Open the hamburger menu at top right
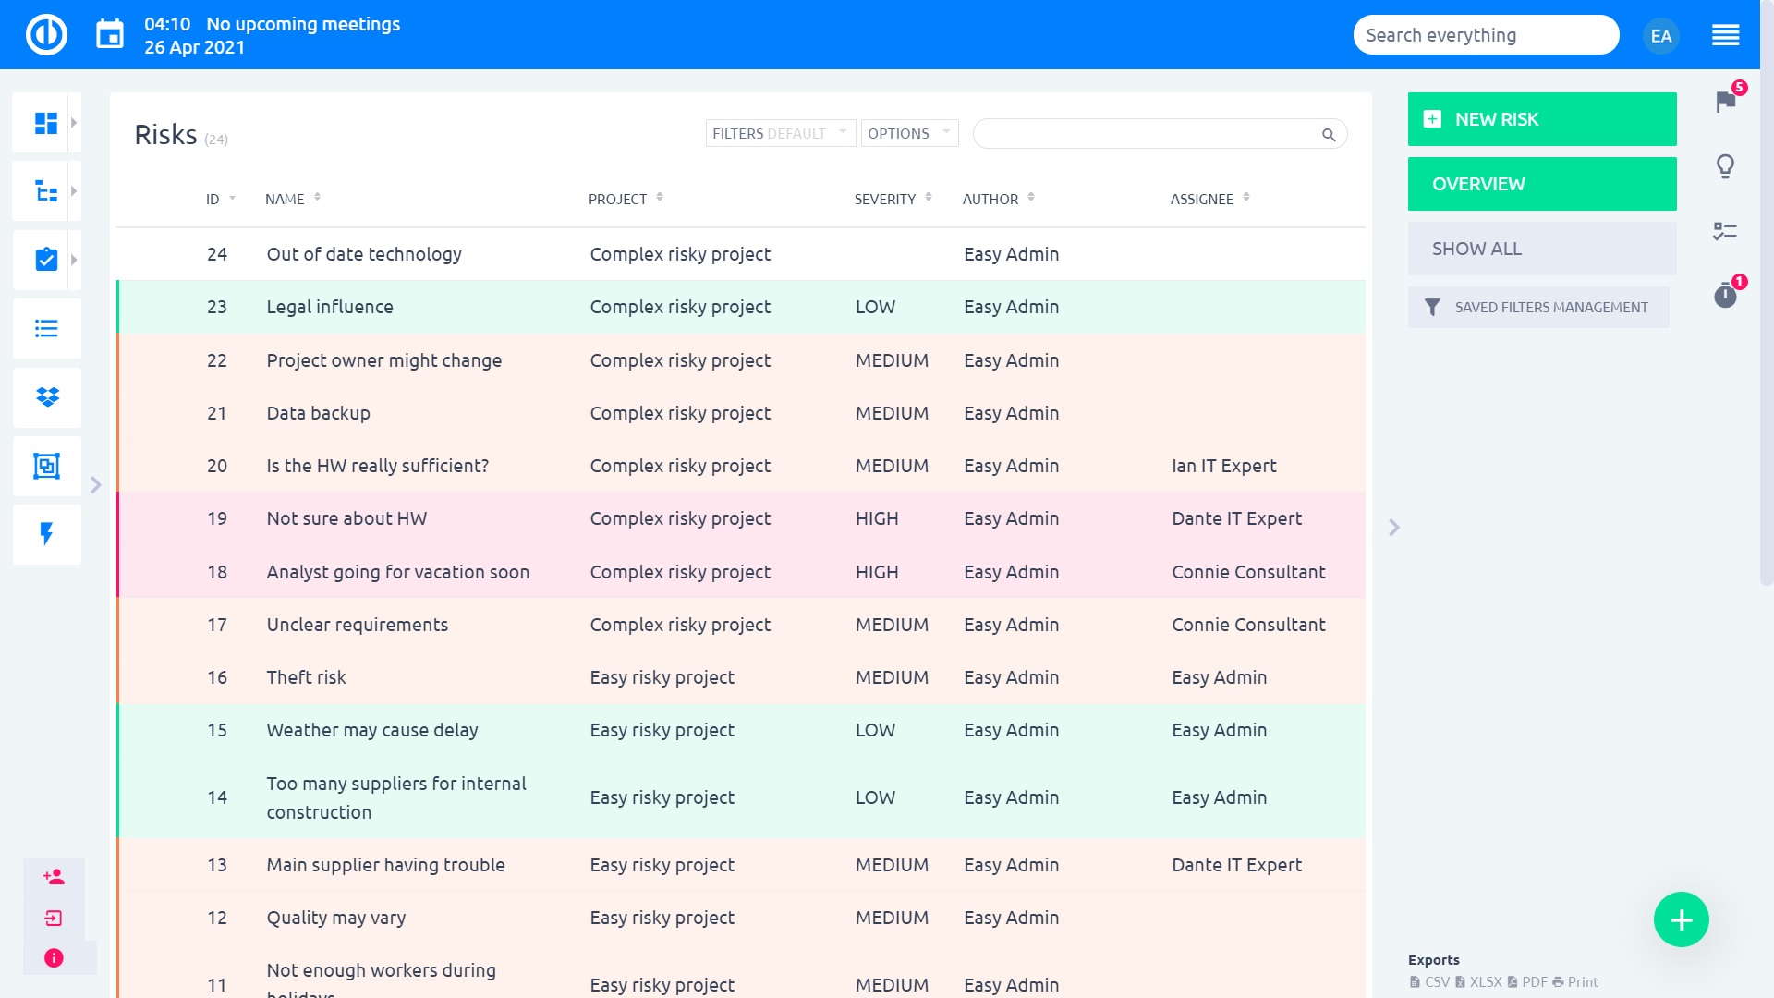This screenshot has height=998, width=1774. (x=1725, y=35)
